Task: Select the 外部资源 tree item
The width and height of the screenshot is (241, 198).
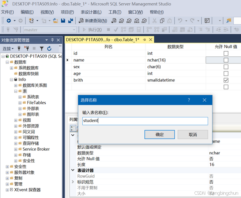Action: point(31,126)
